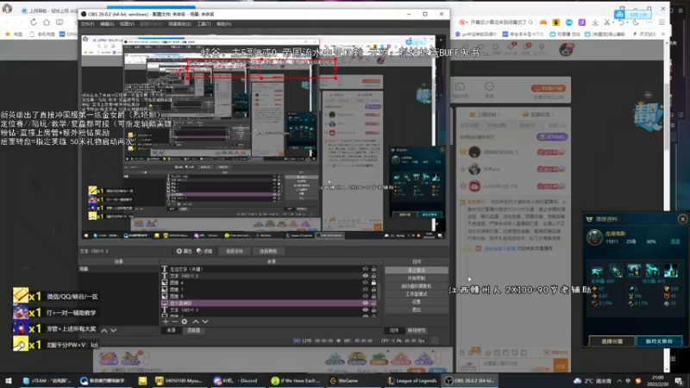Open Windows Start menu
690x388 pixels.
tap(9, 381)
